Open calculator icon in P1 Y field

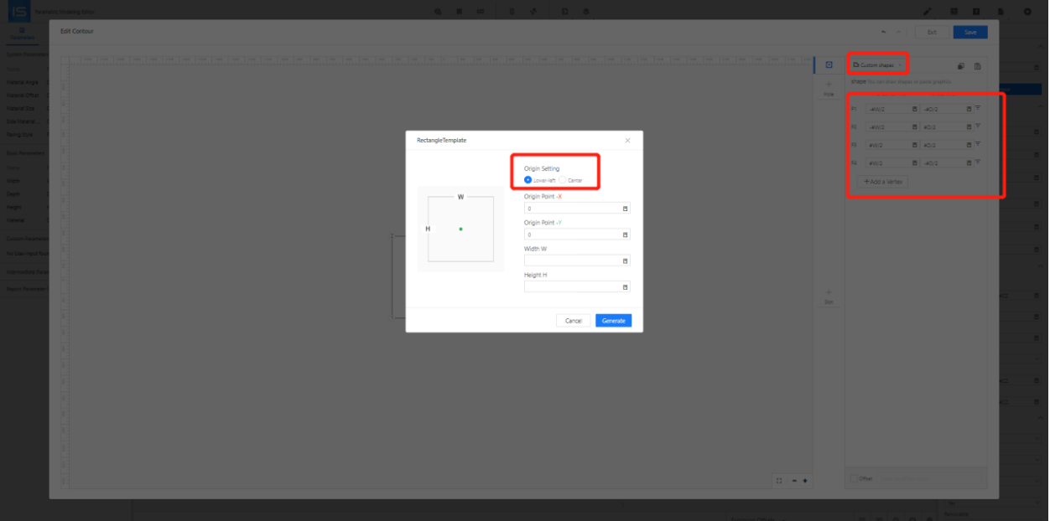pos(969,109)
